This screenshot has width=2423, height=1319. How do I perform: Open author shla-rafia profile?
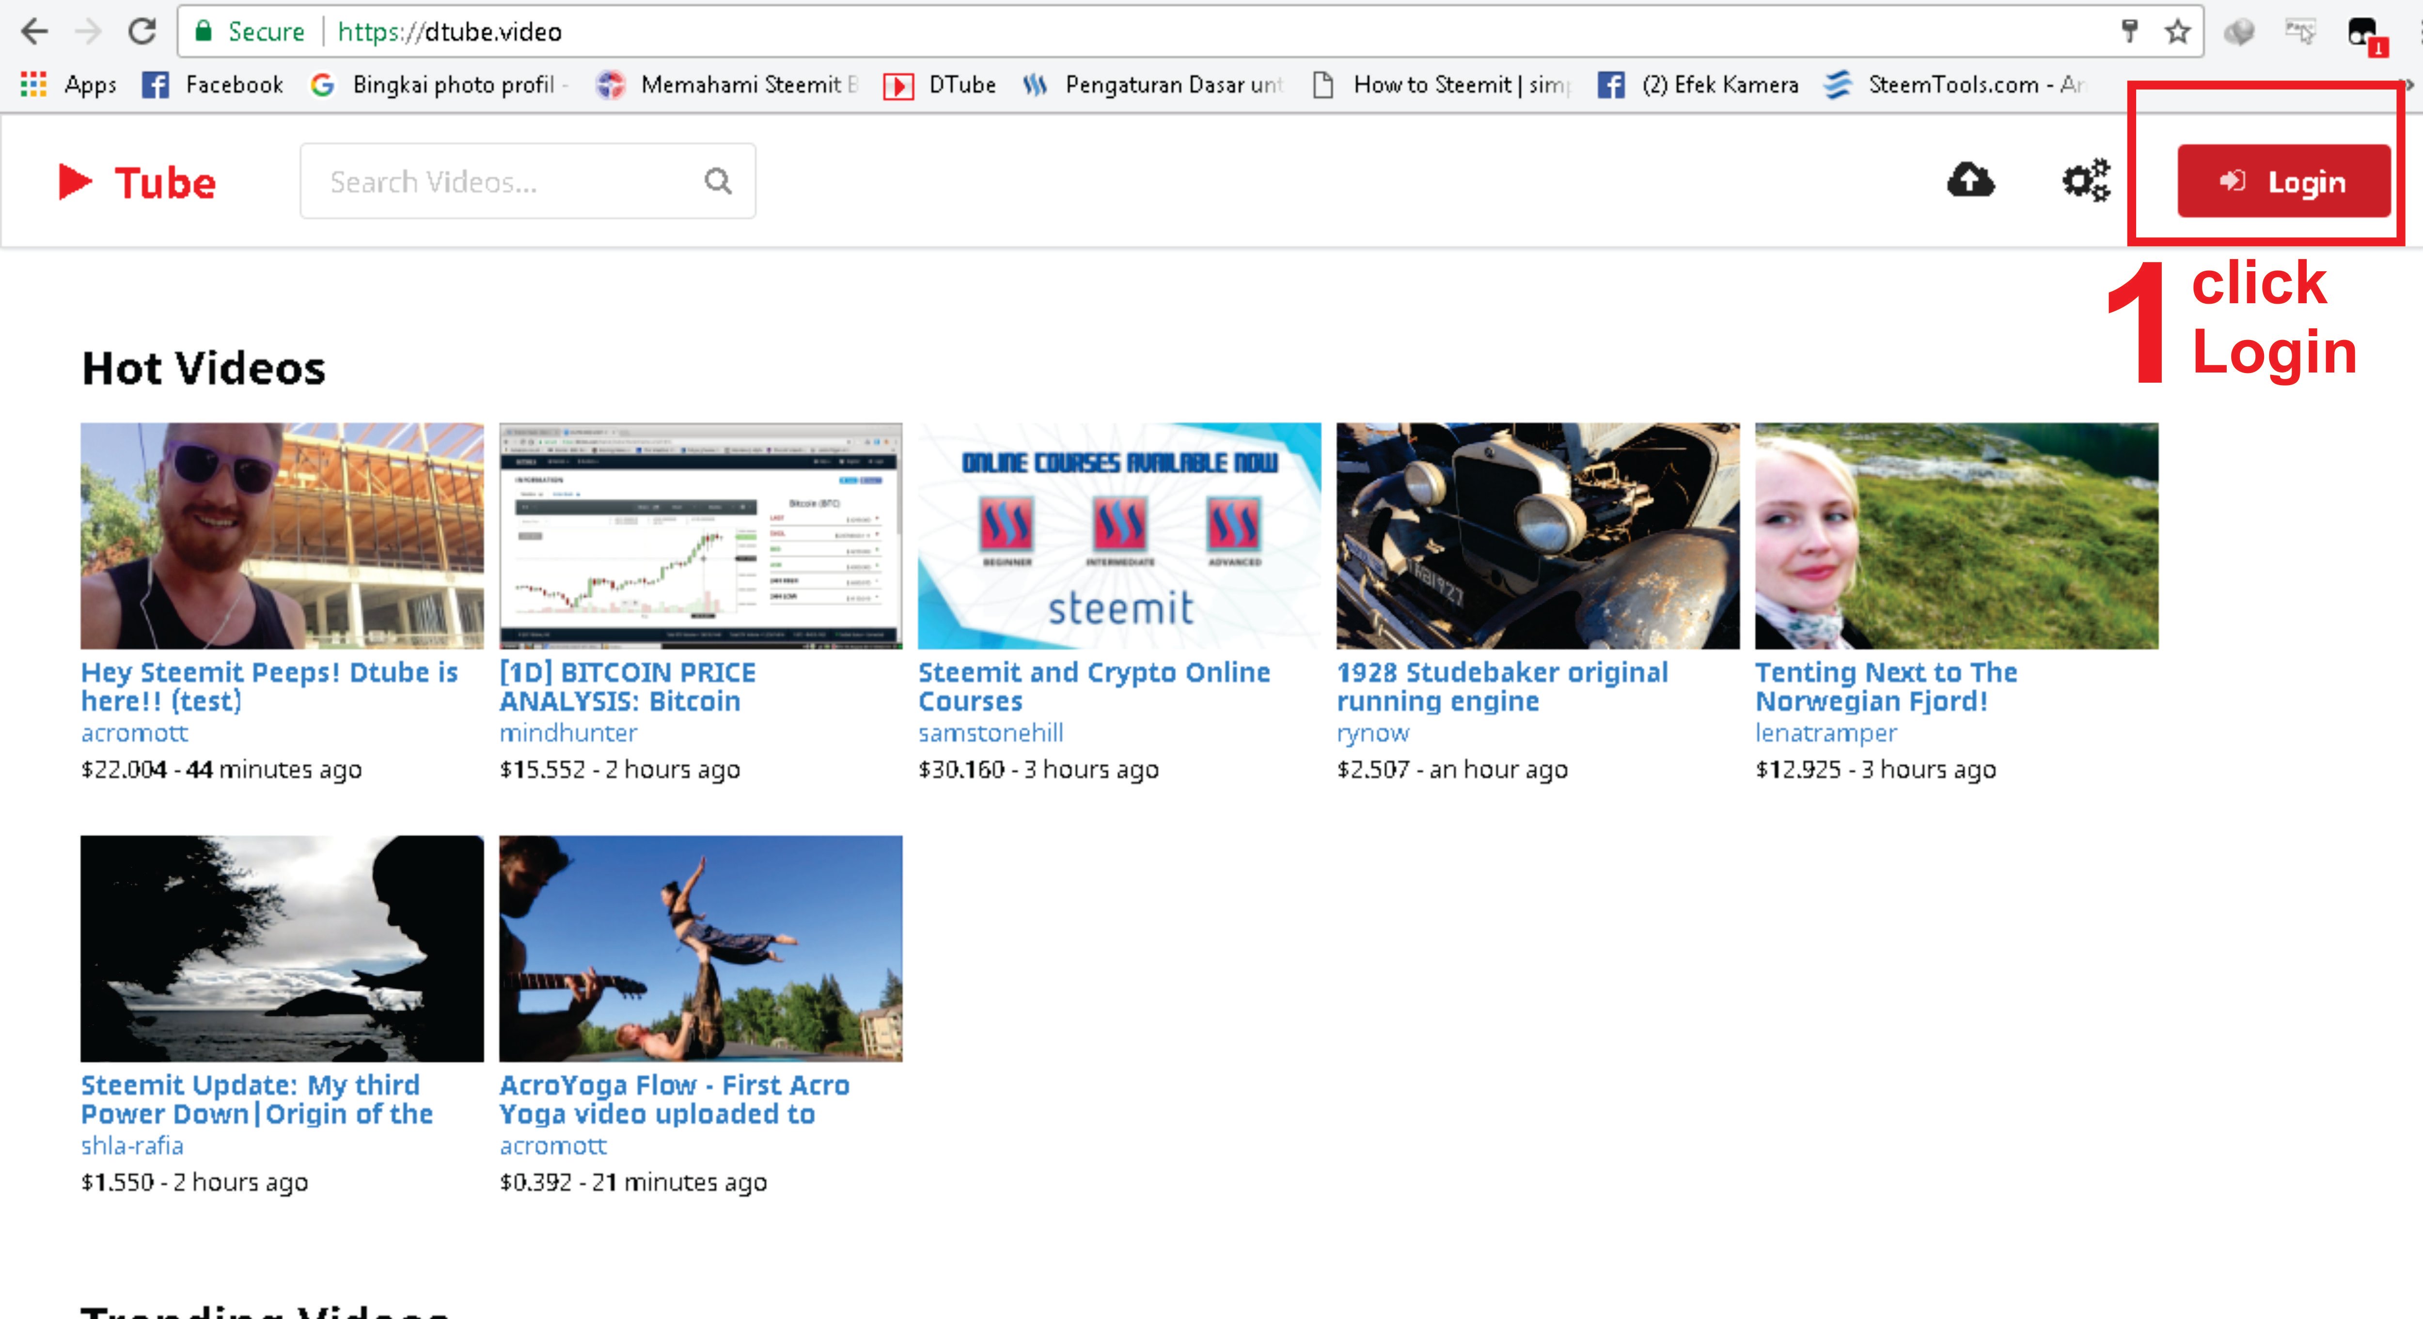(132, 1146)
